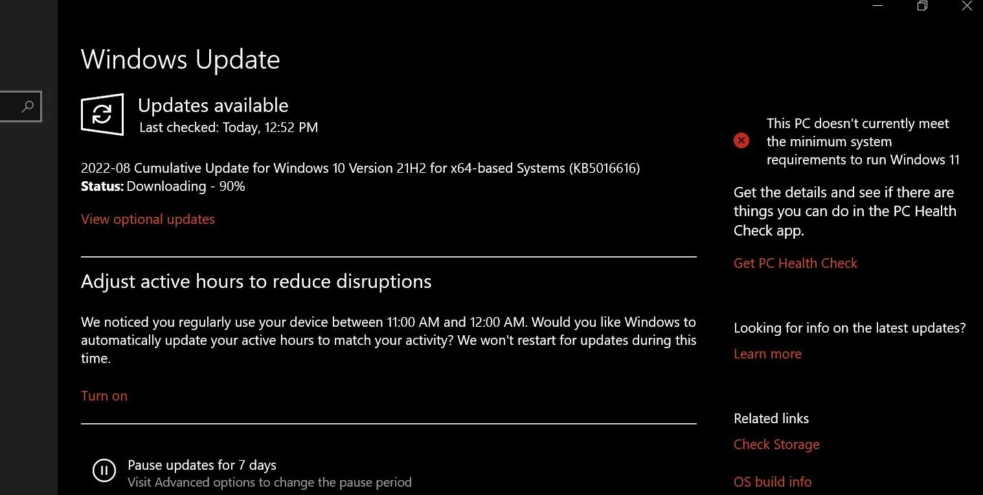Screen dimensions: 983x495
Task: Click the "Adjust active hours" section heading
Action: pyautogui.click(x=256, y=281)
